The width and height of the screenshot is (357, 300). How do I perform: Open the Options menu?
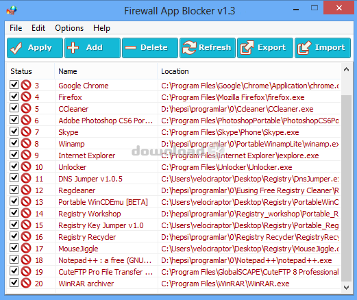(x=69, y=28)
